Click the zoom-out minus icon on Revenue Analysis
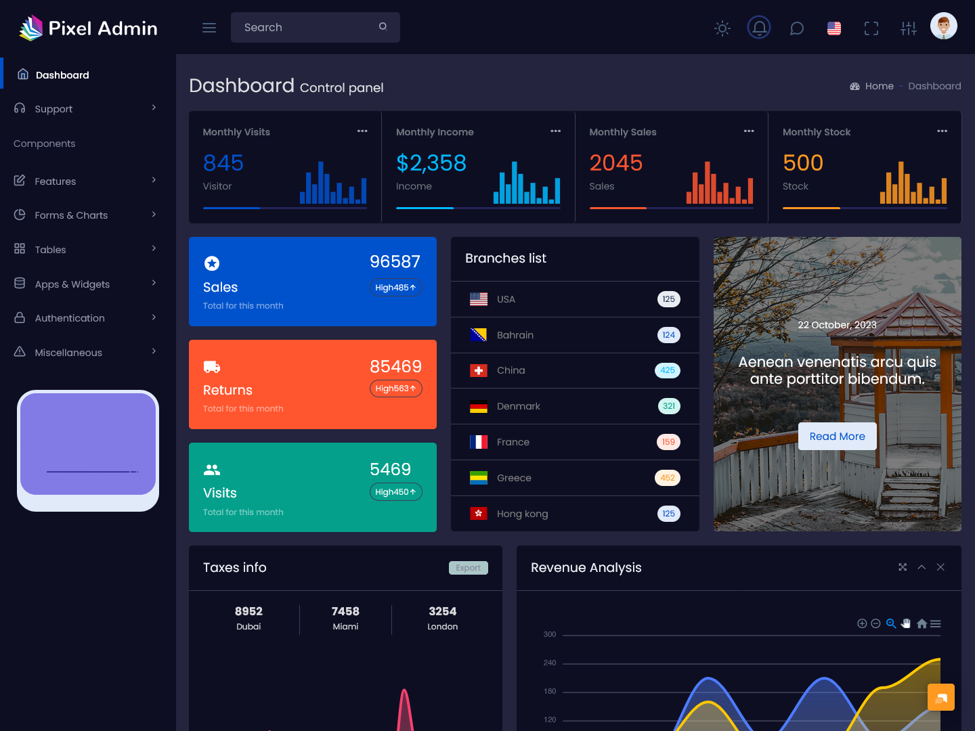The width and height of the screenshot is (975, 731). pos(876,623)
